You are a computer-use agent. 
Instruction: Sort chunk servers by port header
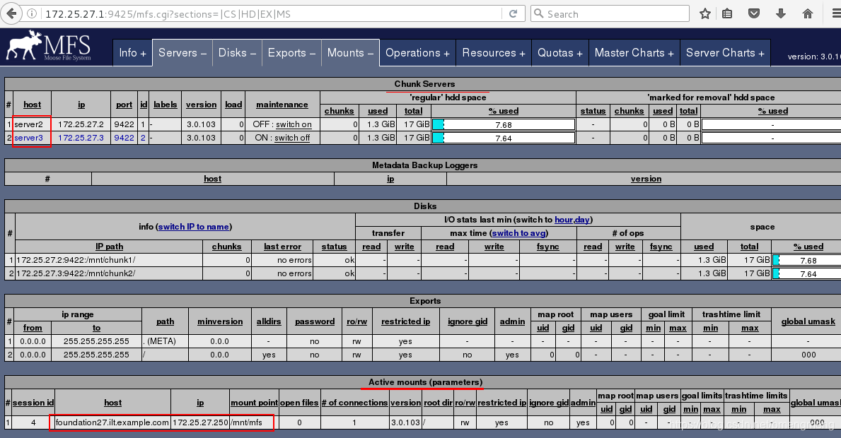(124, 105)
